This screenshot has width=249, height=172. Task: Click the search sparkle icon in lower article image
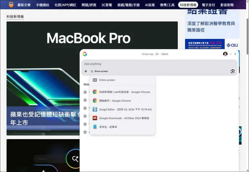[x=75, y=159]
